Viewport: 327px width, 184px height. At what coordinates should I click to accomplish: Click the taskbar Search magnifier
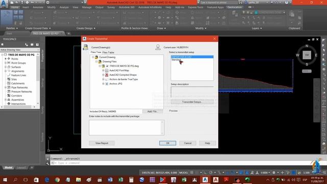pyautogui.click(x=15, y=179)
